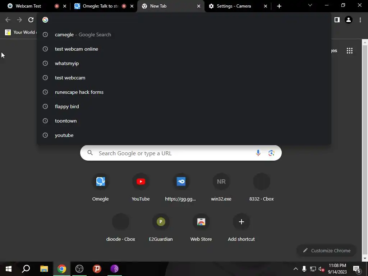Search by image with Google Lens icon

tap(271, 153)
